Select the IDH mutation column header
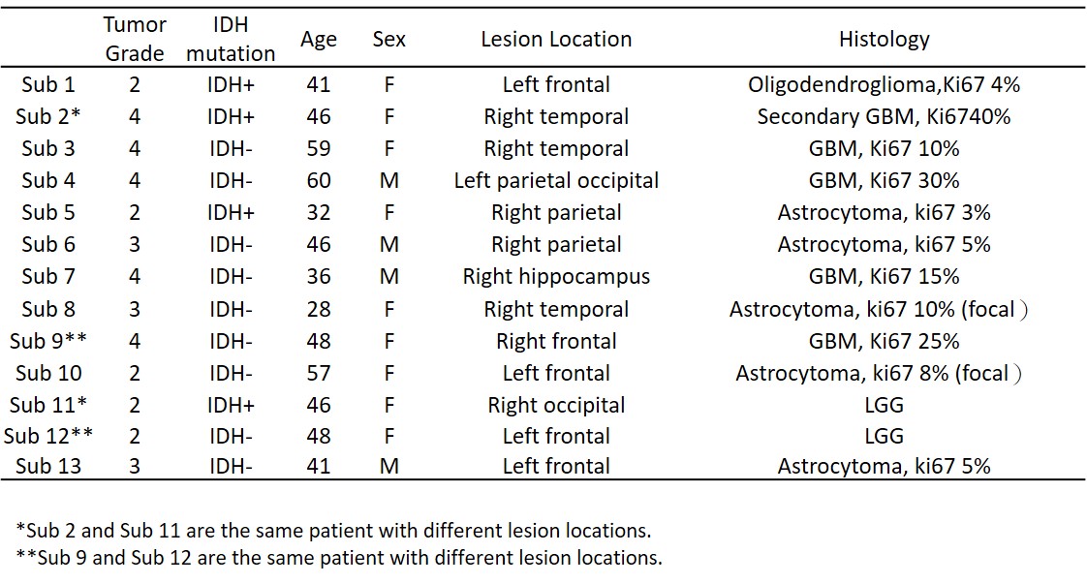 click(231, 39)
